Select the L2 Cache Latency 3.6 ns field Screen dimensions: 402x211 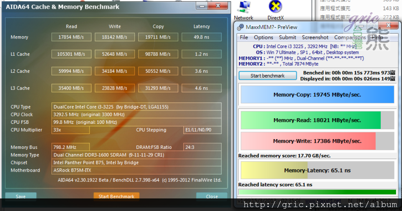[201, 71]
